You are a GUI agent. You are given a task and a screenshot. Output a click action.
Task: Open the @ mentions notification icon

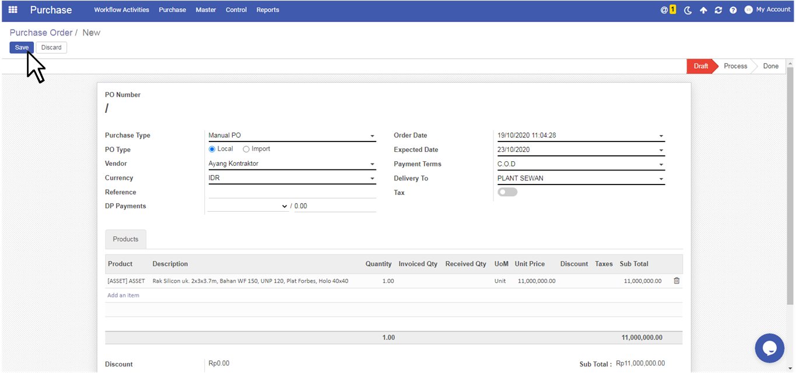664,10
